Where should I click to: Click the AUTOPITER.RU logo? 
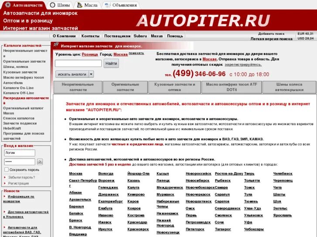click(203, 20)
